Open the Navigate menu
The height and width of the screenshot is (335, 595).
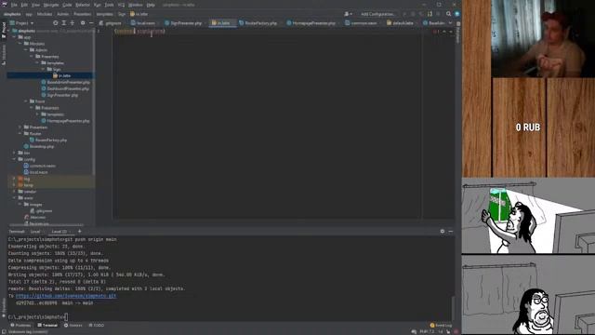(51, 5)
